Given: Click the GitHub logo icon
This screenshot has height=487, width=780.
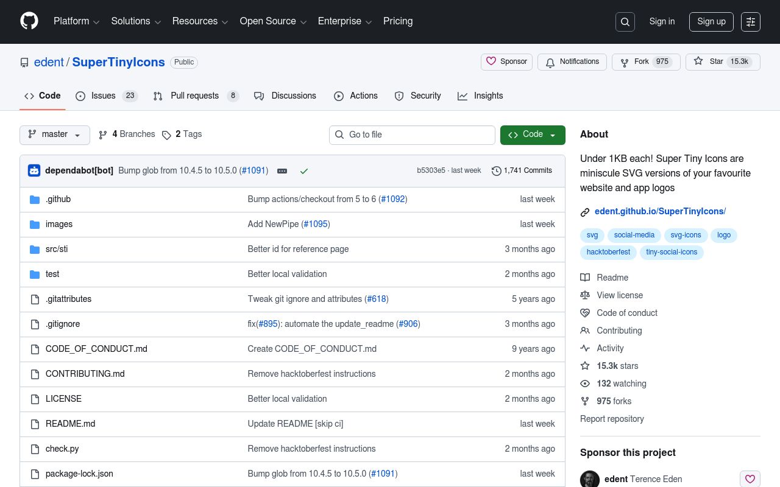Looking at the screenshot, I should pos(29,21).
